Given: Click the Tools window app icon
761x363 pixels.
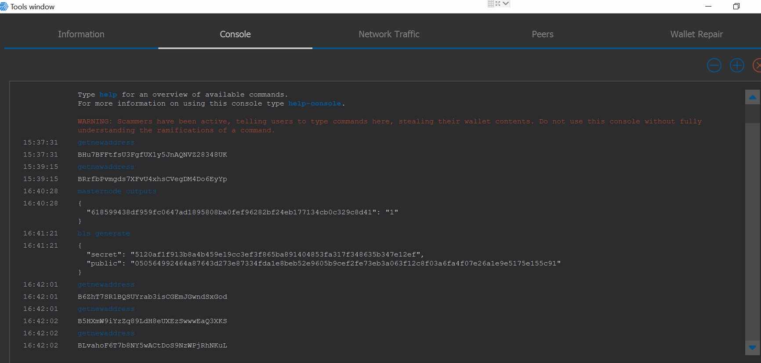Looking at the screenshot, I should coord(4,7).
